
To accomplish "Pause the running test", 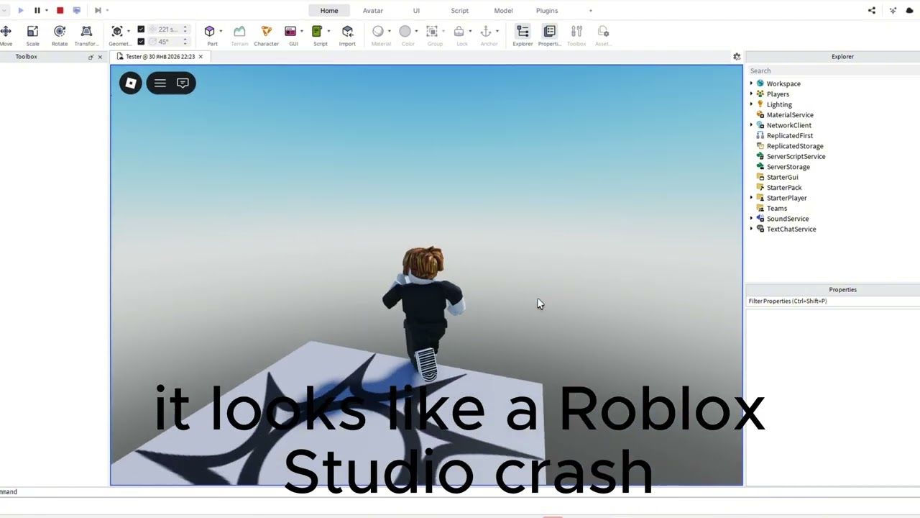I will tap(37, 10).
